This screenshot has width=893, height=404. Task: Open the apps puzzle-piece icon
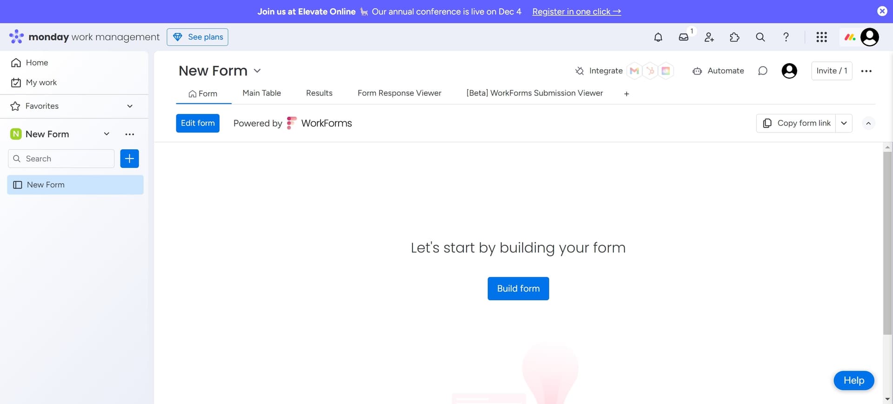[734, 37]
